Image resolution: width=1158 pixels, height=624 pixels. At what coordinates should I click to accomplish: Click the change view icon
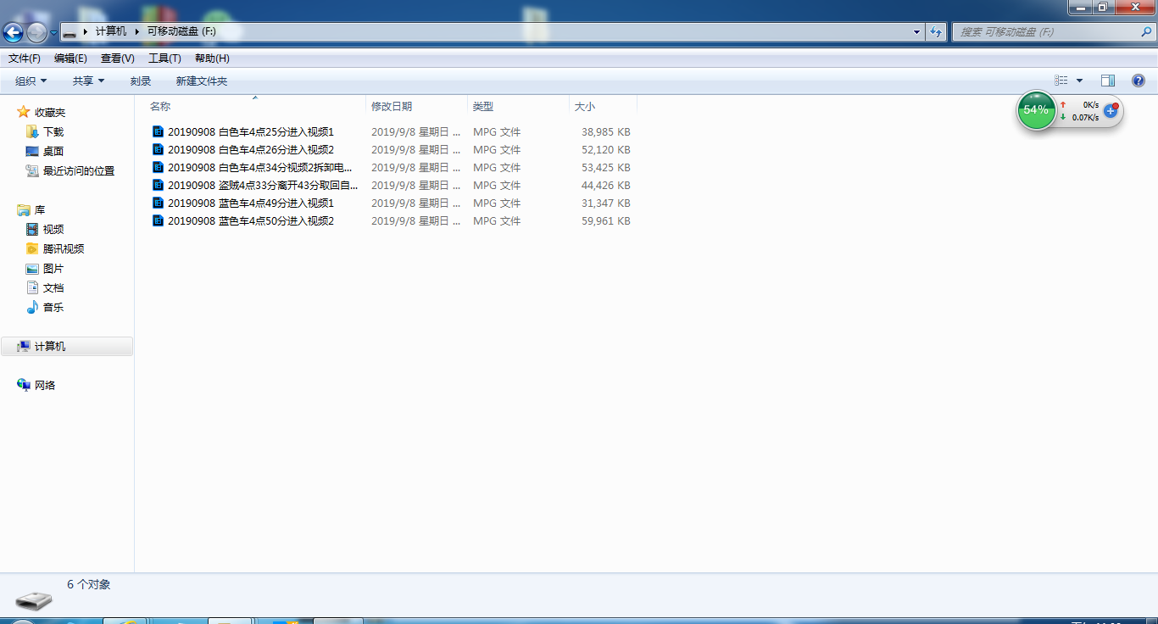click(x=1061, y=81)
